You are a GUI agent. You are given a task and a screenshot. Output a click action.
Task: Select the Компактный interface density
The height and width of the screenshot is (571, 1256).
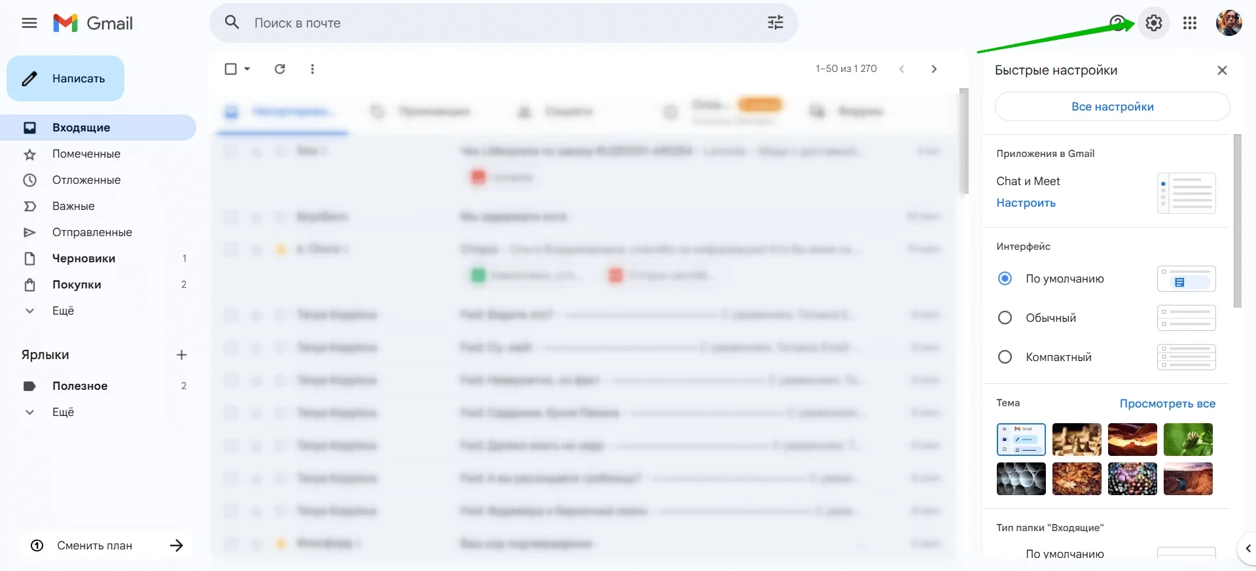pyautogui.click(x=1005, y=357)
